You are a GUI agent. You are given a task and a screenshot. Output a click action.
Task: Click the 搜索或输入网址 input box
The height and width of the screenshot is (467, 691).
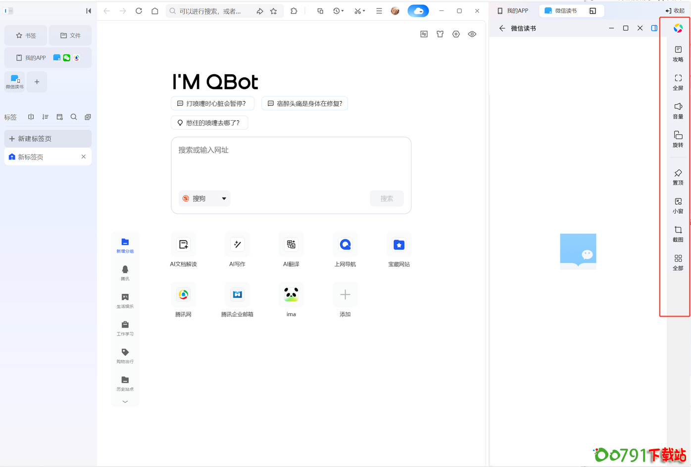click(x=291, y=163)
